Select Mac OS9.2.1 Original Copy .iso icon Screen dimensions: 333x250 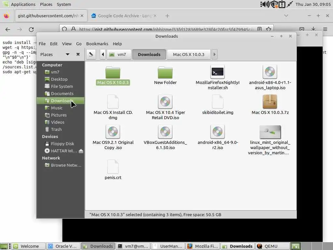point(113,132)
